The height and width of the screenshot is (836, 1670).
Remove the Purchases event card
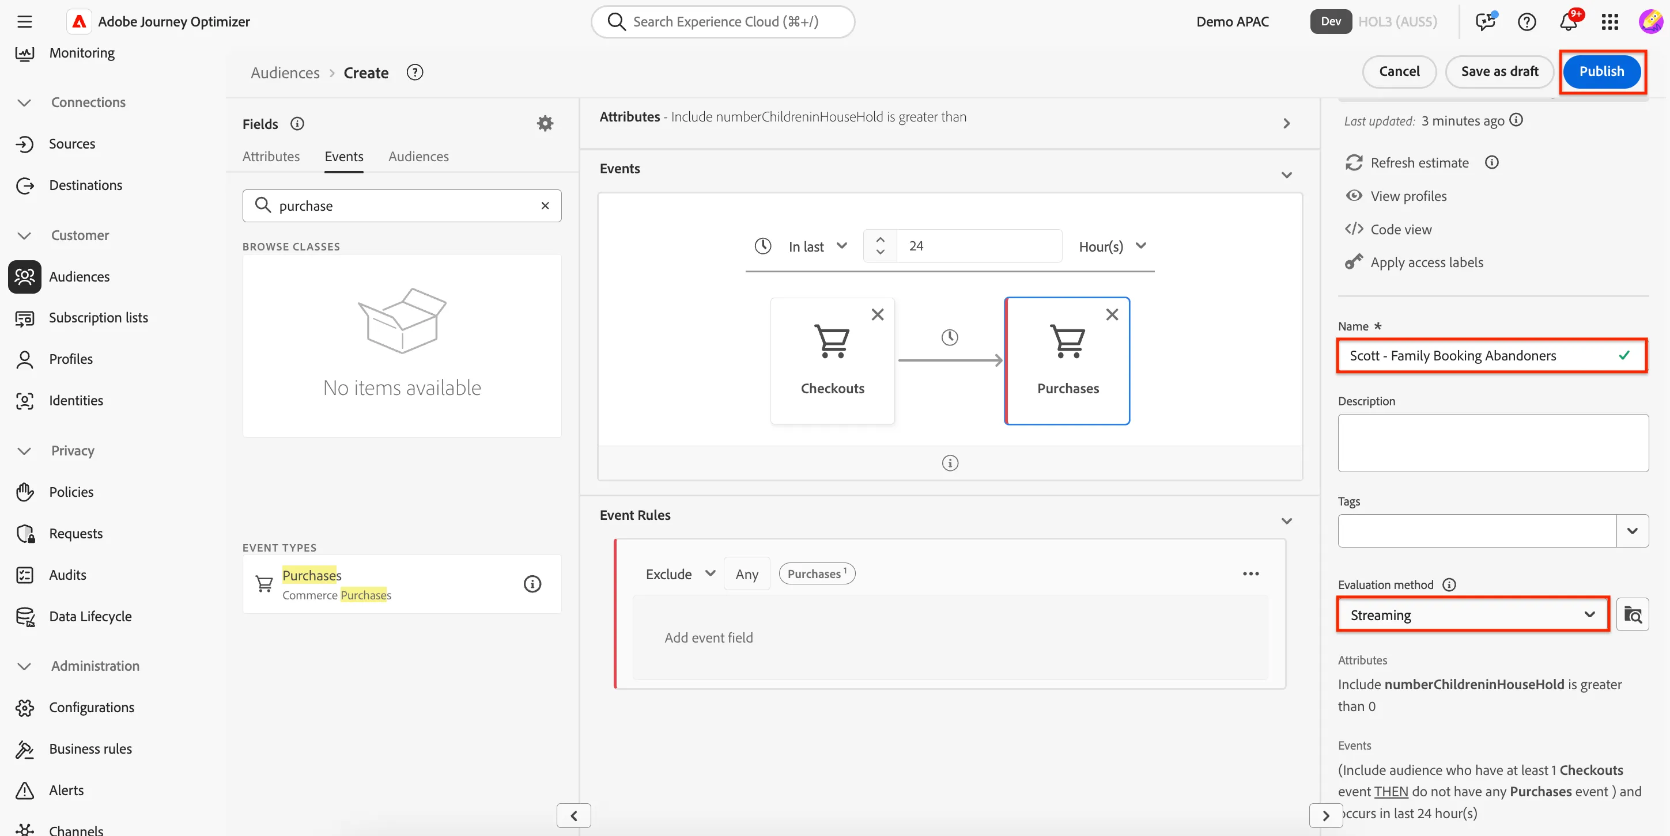1112,315
